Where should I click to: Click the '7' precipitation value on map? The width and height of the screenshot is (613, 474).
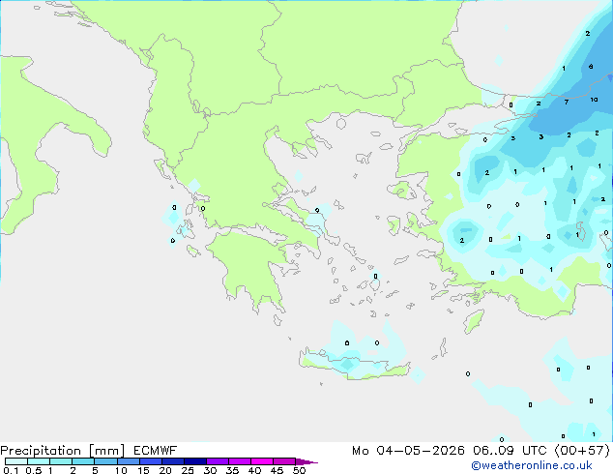[566, 103]
